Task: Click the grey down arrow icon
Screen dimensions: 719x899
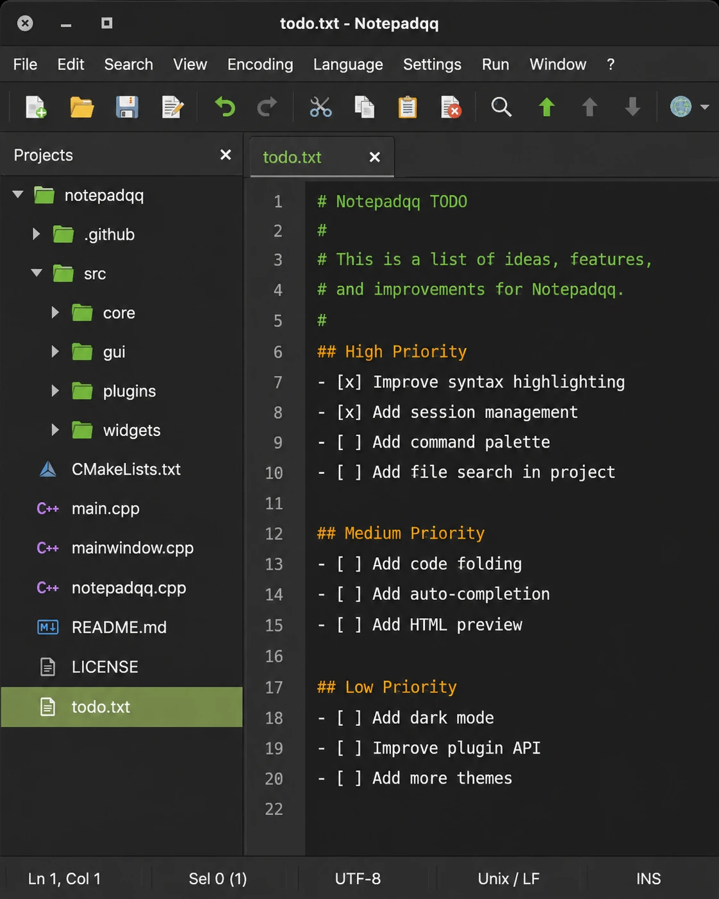Action: [x=632, y=107]
